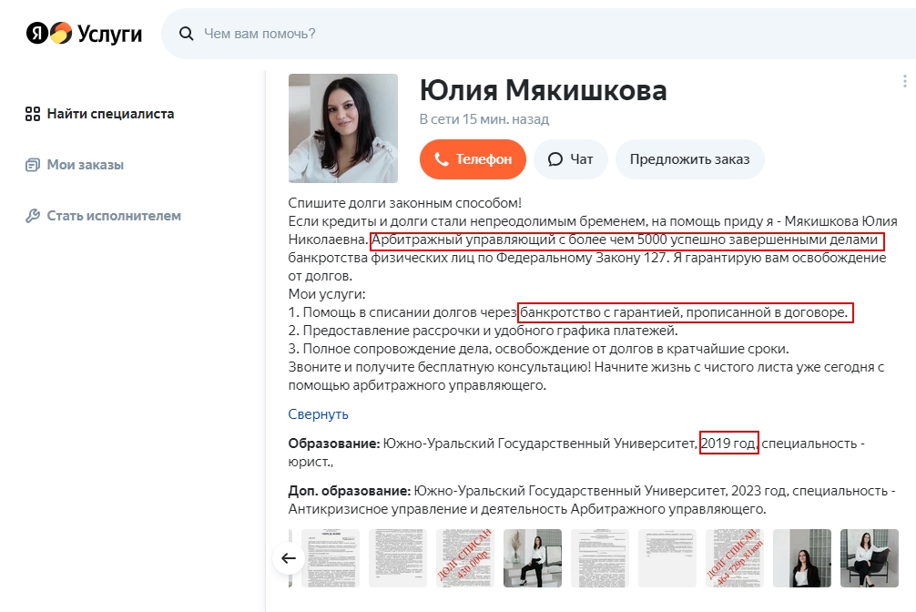Open the first document thumbnail in the gallery
Image resolution: width=916 pixels, height=612 pixels.
tap(330, 558)
